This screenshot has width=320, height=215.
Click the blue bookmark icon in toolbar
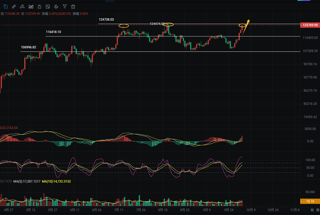pos(6,7)
